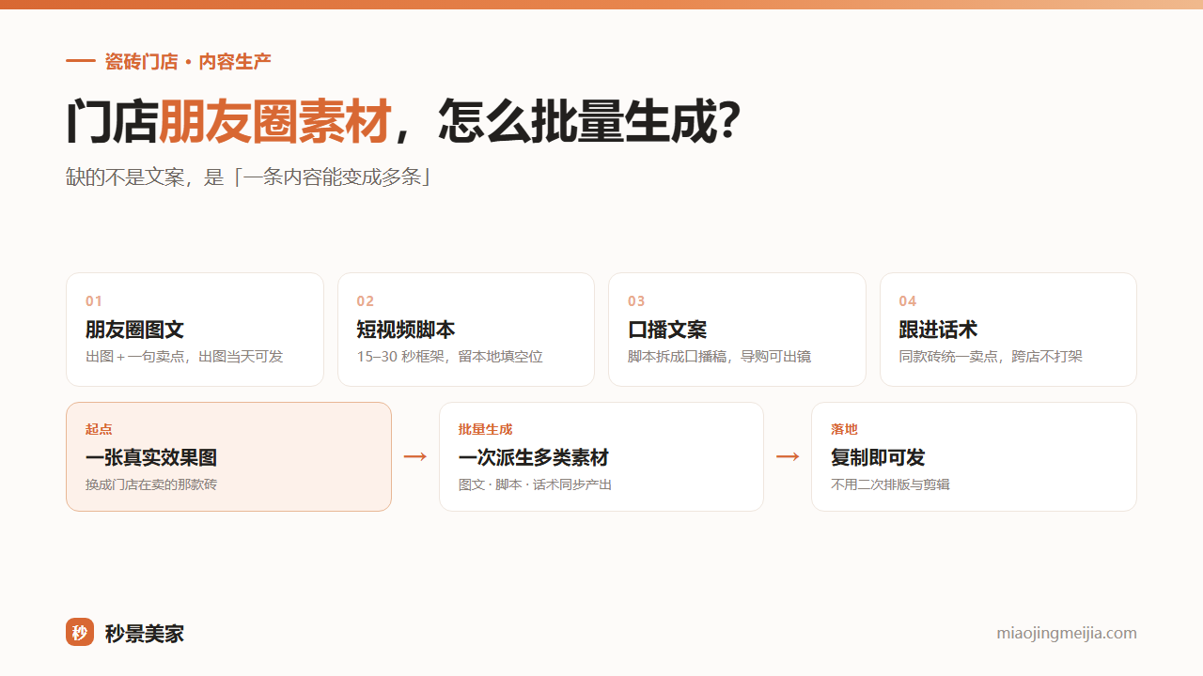Select the 短视频脚本 card title

406,330
